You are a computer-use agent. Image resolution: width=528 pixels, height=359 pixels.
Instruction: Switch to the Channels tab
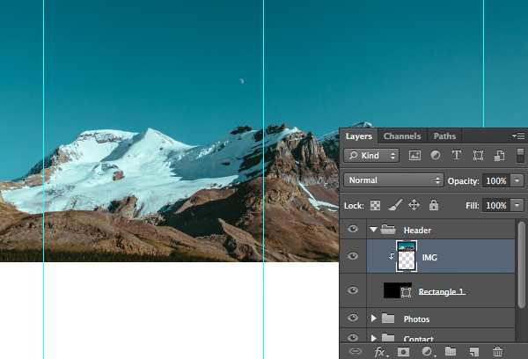click(x=402, y=136)
